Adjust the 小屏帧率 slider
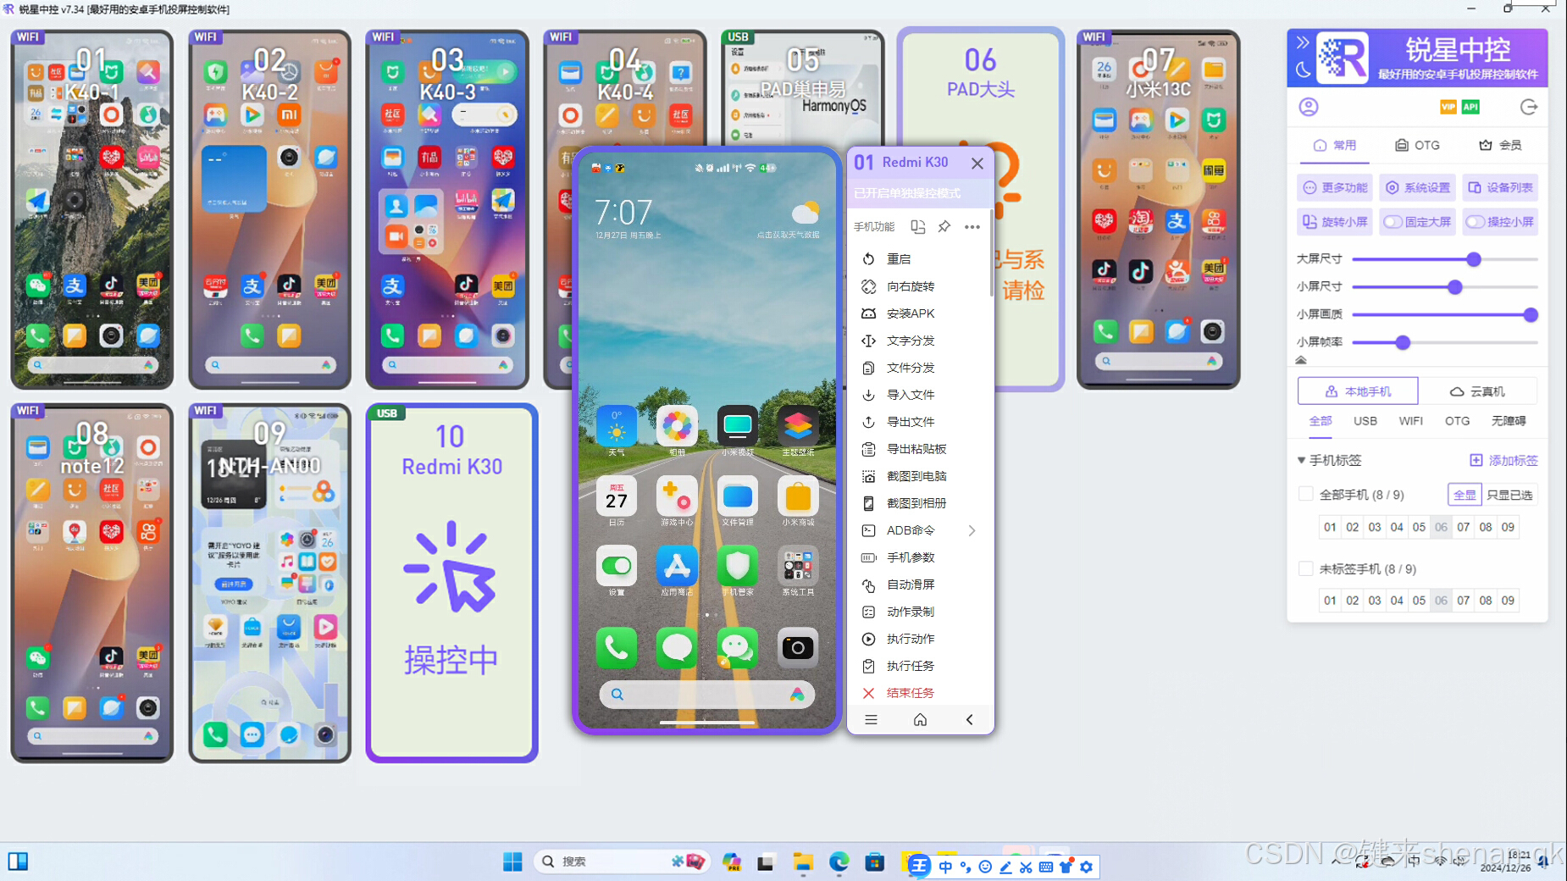Screen dimensions: 1567x881 coord(1403,342)
